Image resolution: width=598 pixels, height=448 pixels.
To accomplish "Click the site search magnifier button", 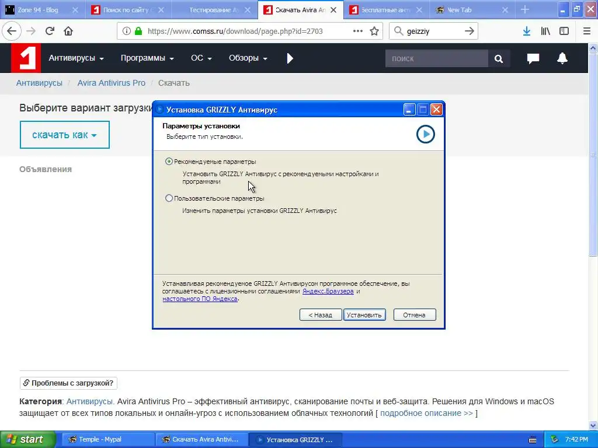I will coord(499,58).
